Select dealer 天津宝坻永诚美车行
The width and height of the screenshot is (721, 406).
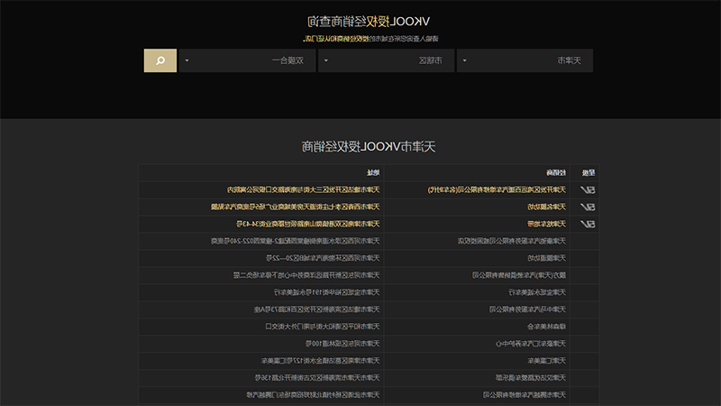click(x=537, y=292)
